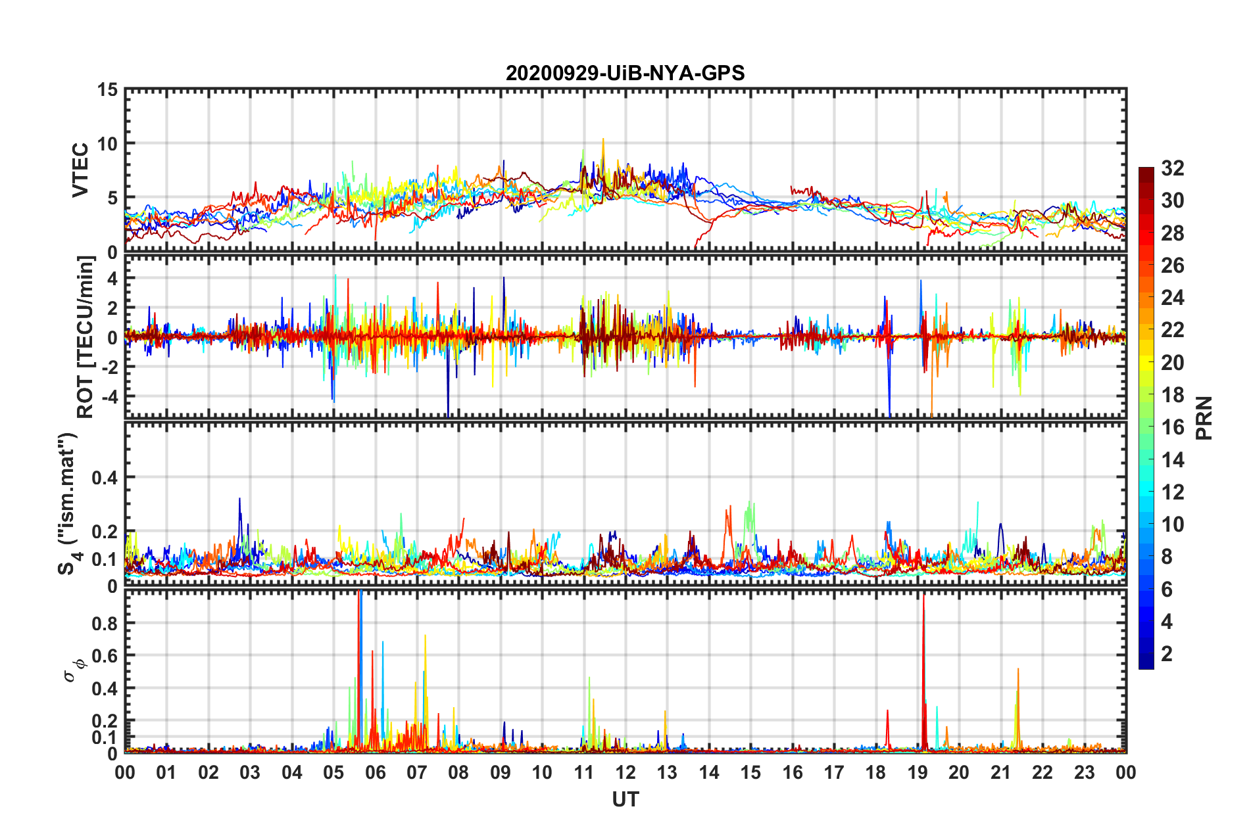1251x836 pixels.
Task: Select the UT x-axis label
Action: [625, 799]
